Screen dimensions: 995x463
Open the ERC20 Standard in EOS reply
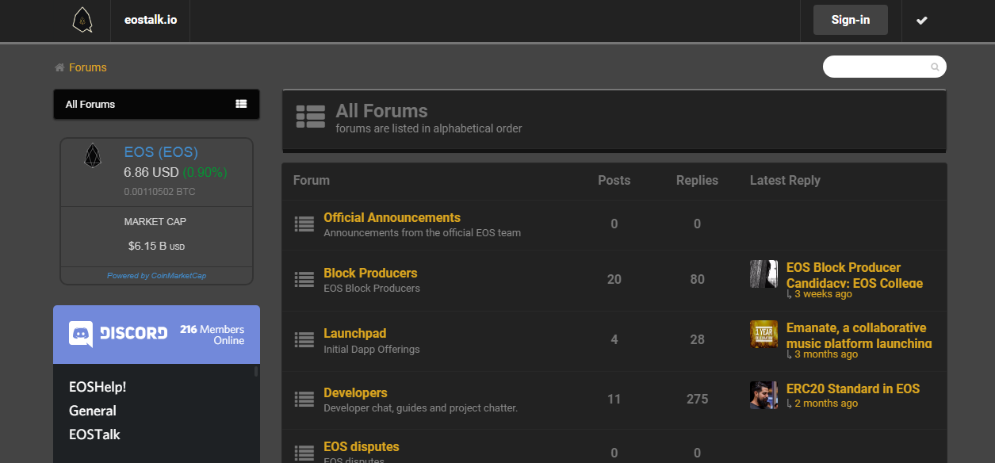point(853,388)
